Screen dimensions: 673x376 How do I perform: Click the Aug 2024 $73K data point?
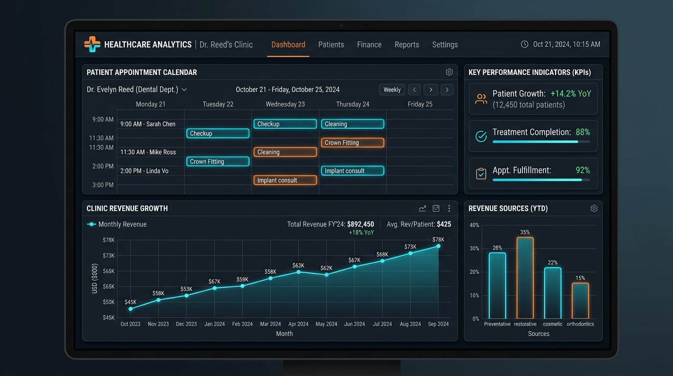410,253
